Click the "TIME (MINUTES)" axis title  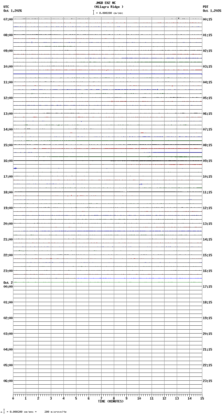[111, 401]
